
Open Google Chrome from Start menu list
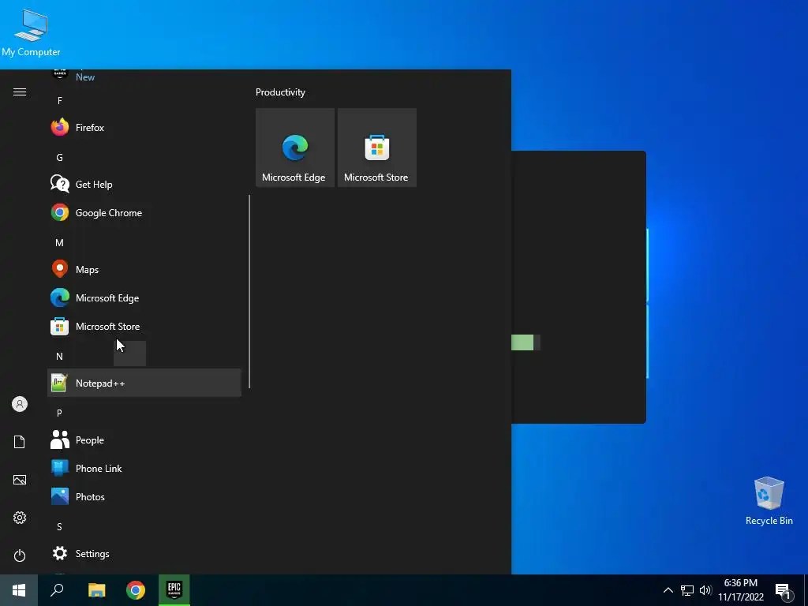(144, 213)
